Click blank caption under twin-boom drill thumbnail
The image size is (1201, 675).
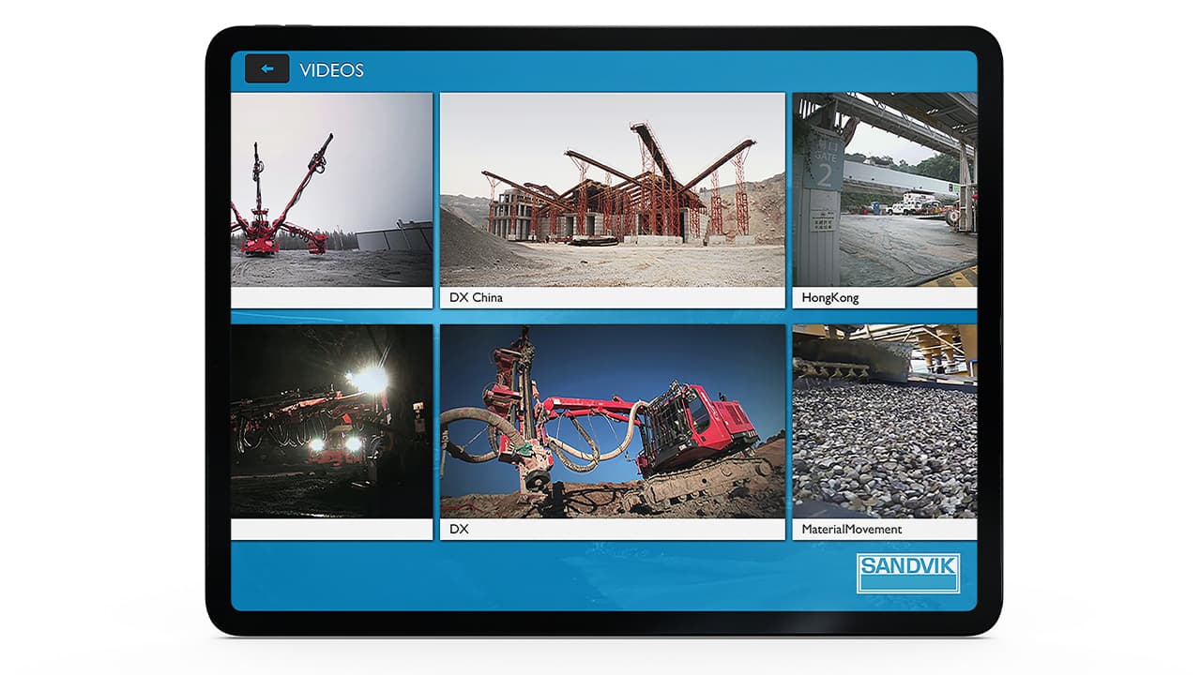331,298
